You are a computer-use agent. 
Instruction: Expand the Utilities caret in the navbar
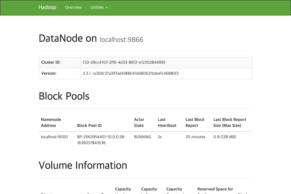click(x=107, y=7)
